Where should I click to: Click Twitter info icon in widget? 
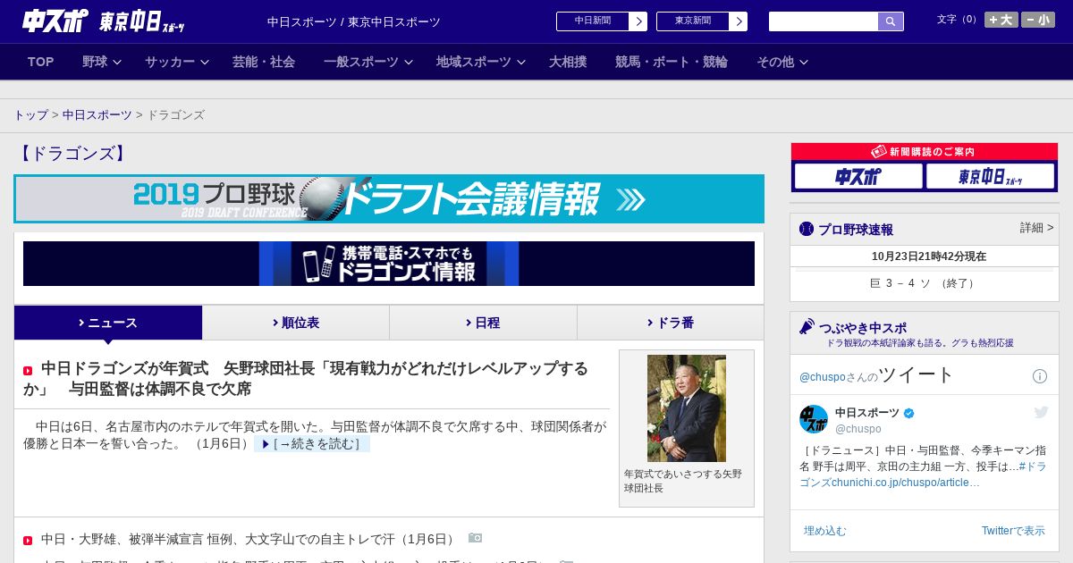pos(1040,376)
